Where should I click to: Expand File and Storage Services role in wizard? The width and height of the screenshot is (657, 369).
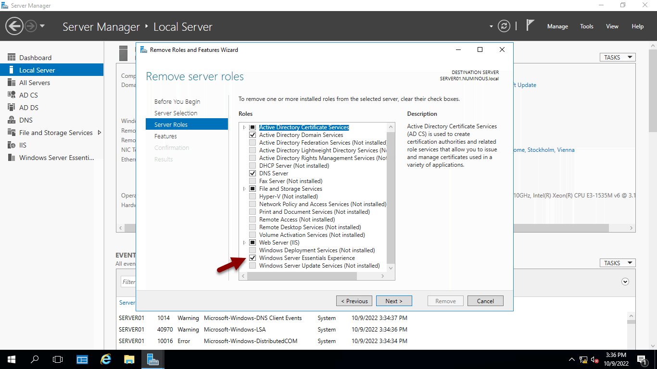(x=244, y=189)
